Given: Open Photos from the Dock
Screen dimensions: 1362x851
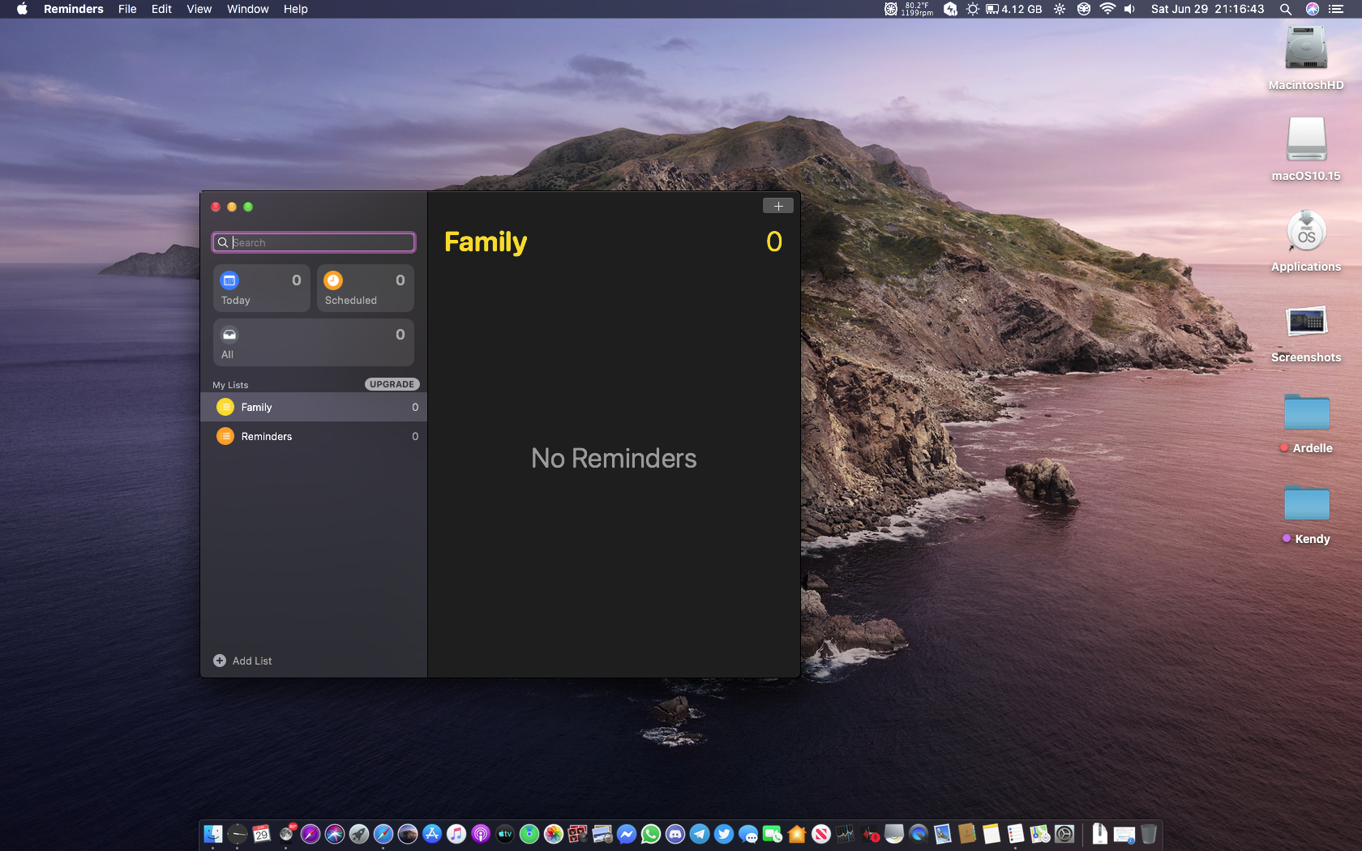Looking at the screenshot, I should (554, 834).
